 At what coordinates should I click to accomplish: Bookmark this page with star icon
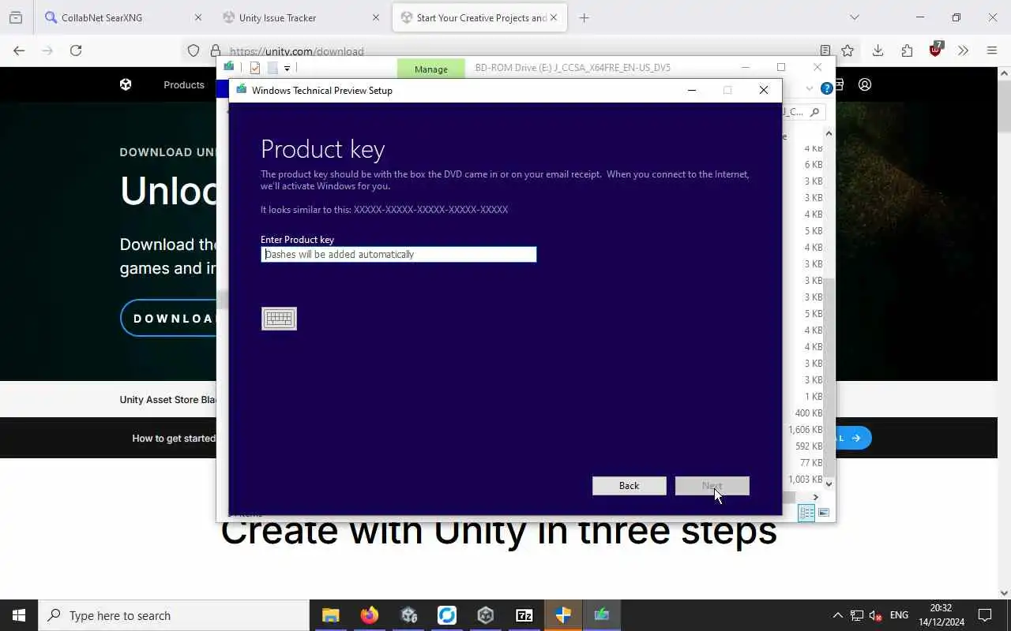coord(848,50)
